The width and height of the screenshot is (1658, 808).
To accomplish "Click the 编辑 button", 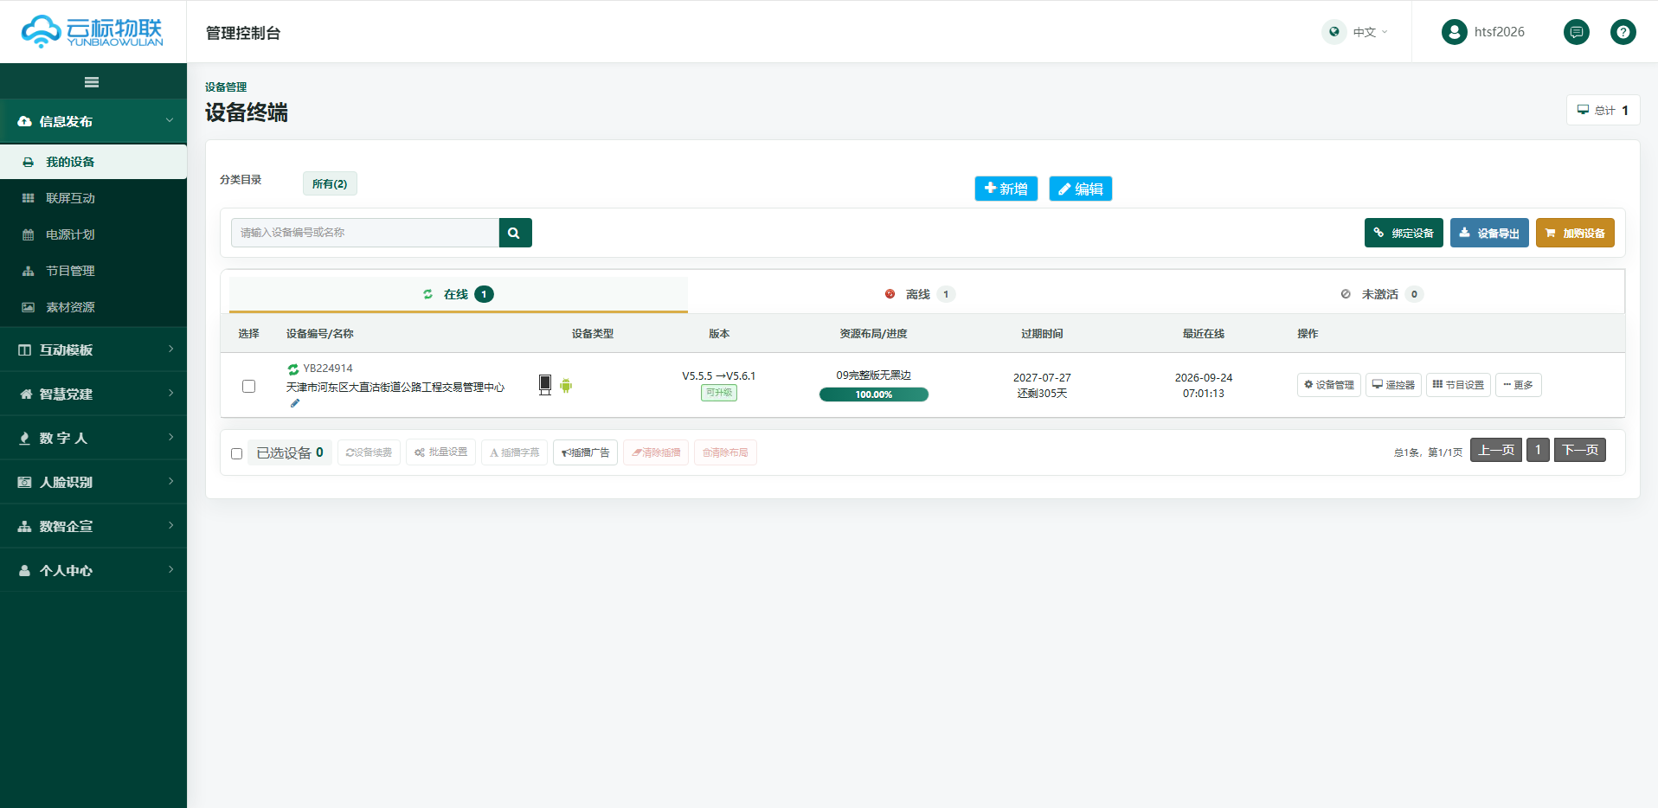I will [x=1080, y=189].
